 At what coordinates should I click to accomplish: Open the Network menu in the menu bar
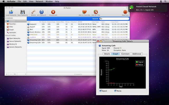click(x=39, y=2)
